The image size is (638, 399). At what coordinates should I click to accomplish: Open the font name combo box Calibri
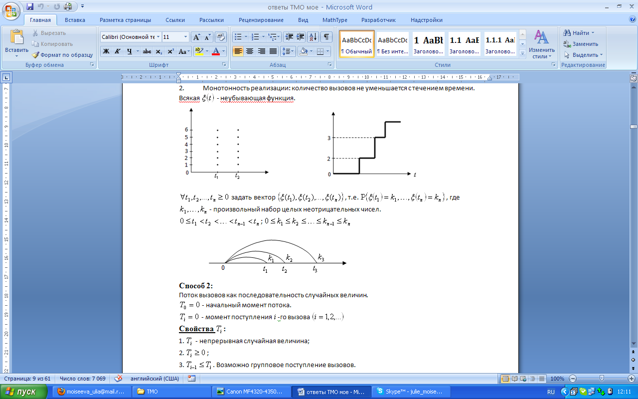click(131, 37)
